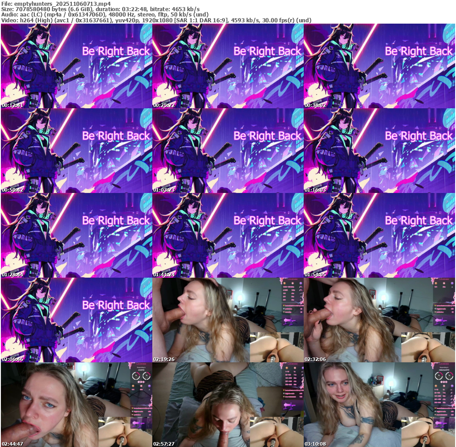This screenshot has height=447, width=456.
Task: Click the frame timestamped 00:50:42
Action: [76, 151]
